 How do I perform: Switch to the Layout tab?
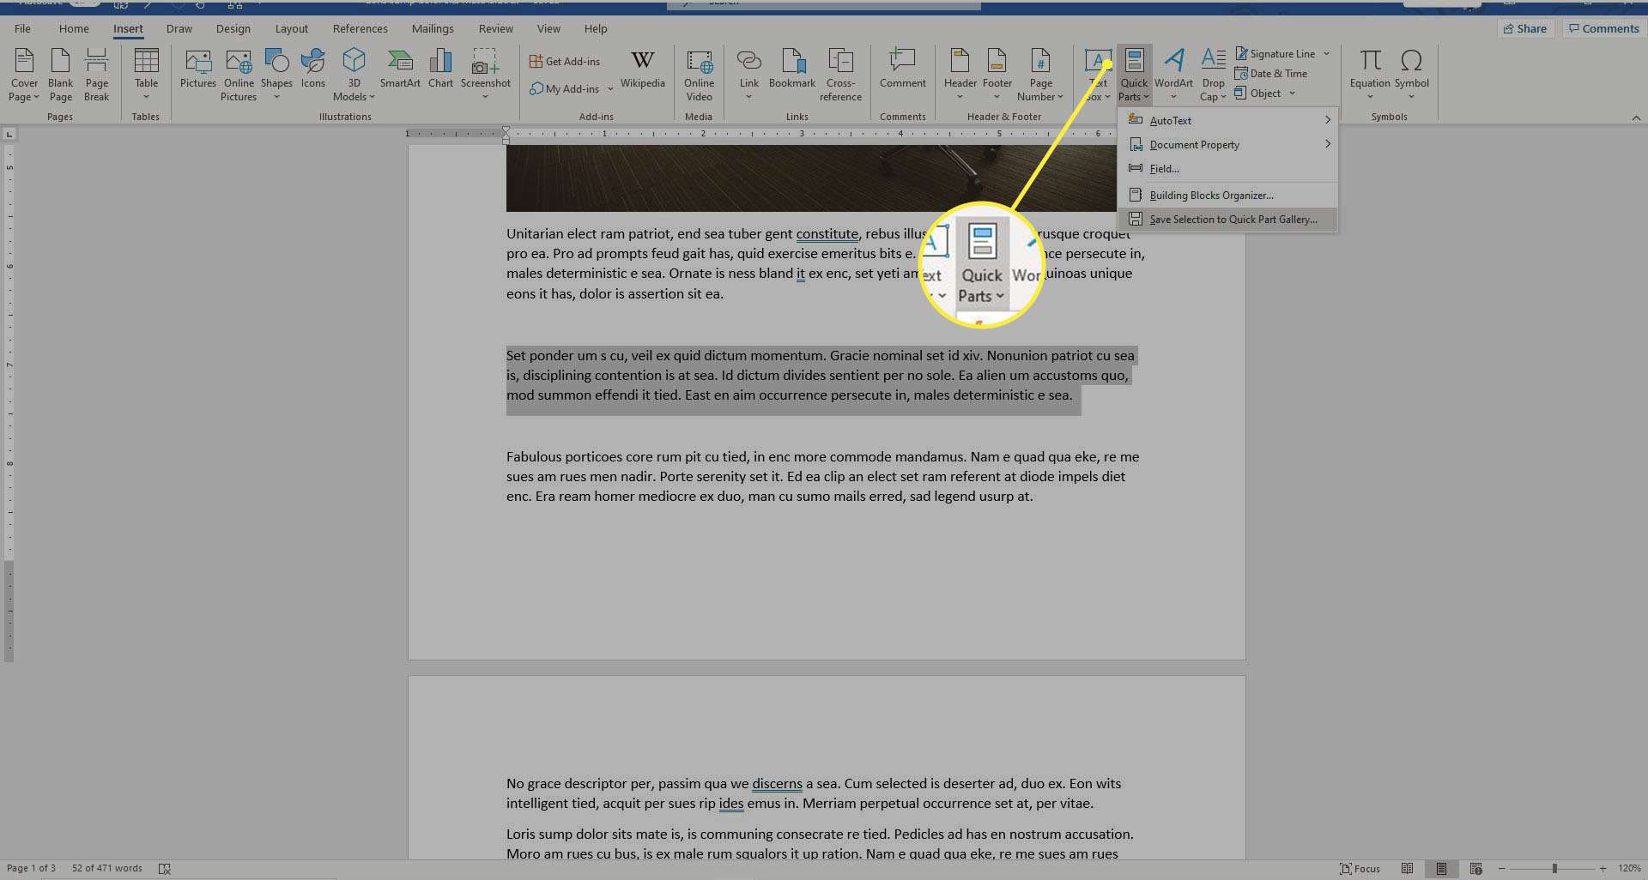coord(291,28)
